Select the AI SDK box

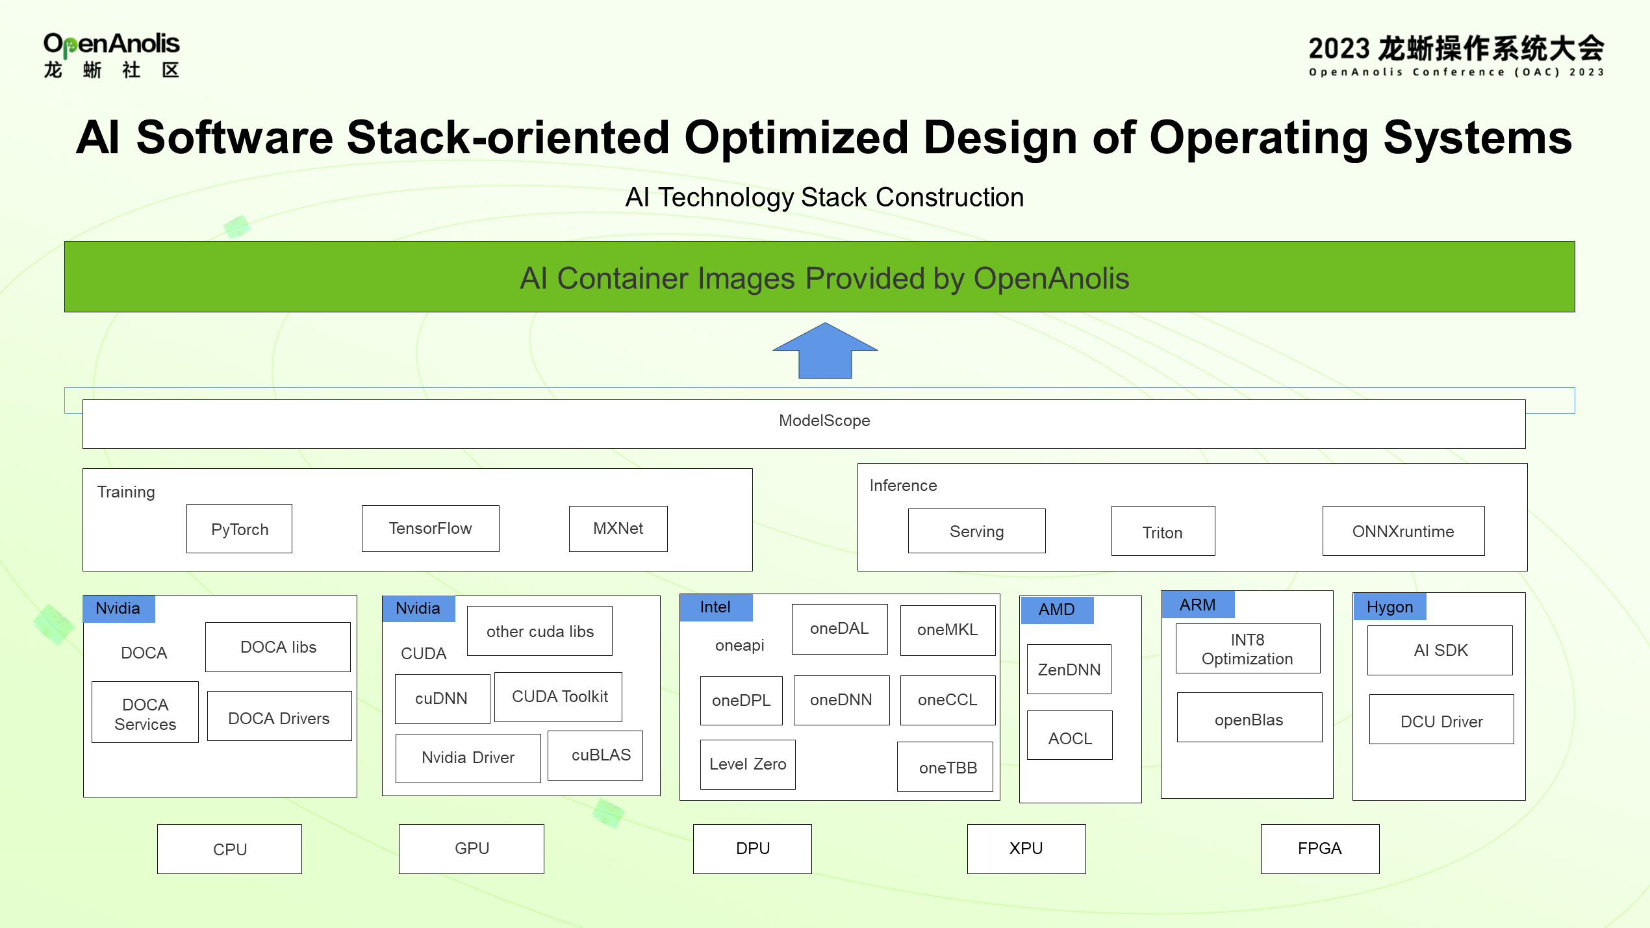pyautogui.click(x=1440, y=651)
